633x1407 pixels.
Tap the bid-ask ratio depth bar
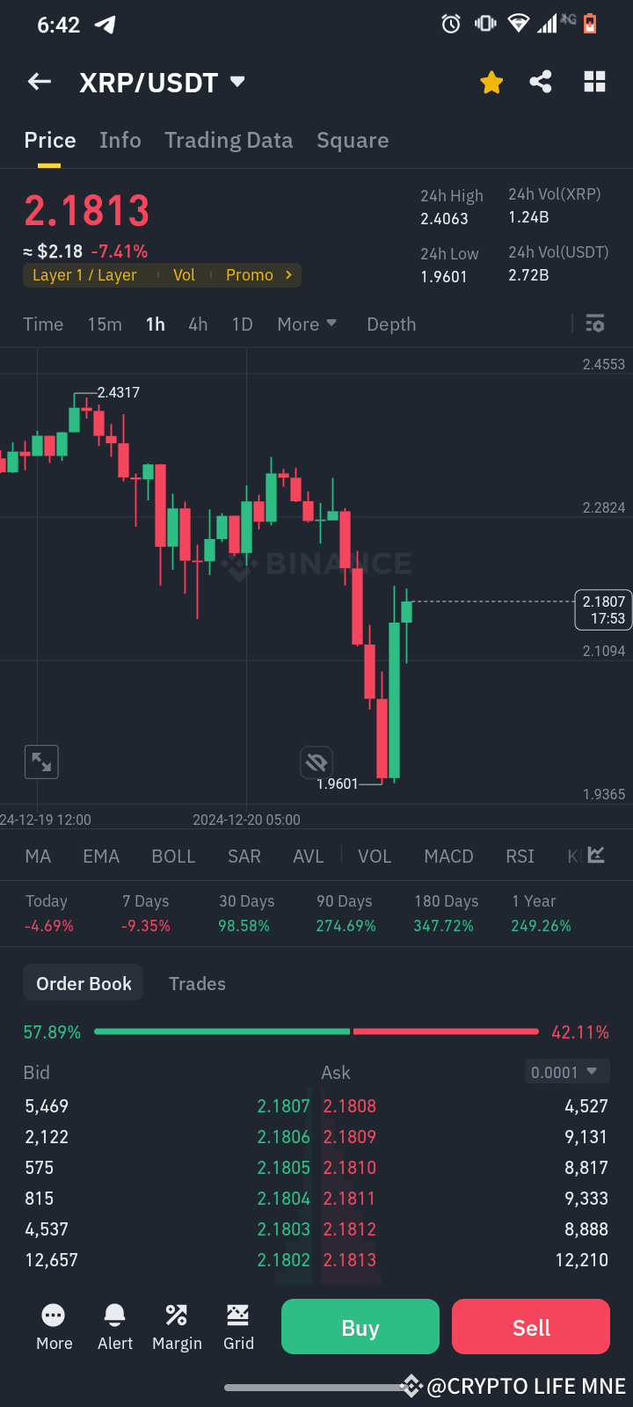click(x=316, y=1031)
